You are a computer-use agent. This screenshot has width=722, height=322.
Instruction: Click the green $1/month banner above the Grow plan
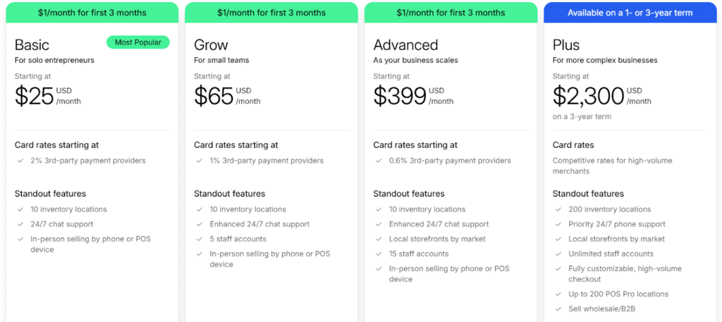coord(271,13)
